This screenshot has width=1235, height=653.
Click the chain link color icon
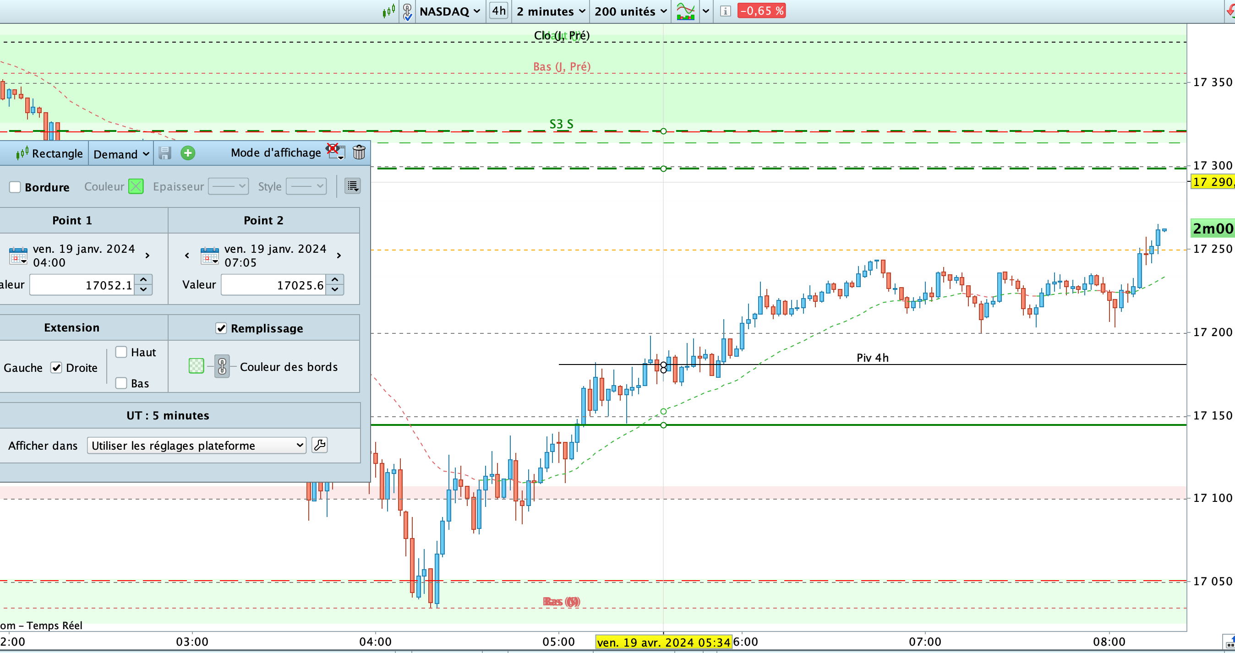pyautogui.click(x=222, y=366)
